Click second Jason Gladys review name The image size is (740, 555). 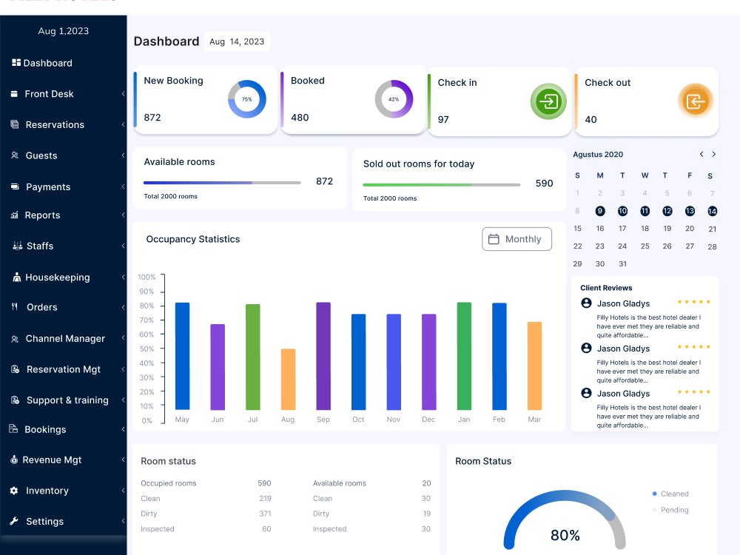(623, 349)
